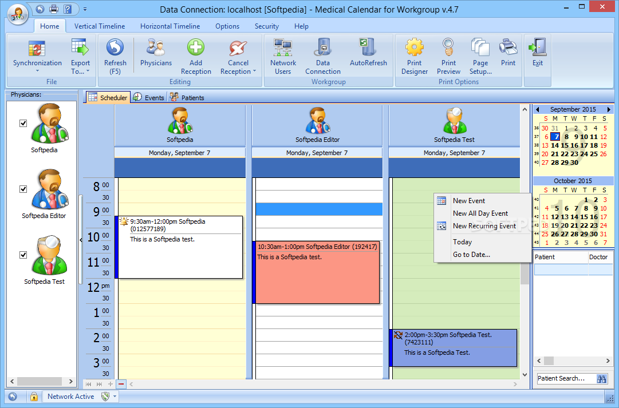The width and height of the screenshot is (619, 408).
Task: Open the 9:30am Softpedia appointment
Action: 180,247
